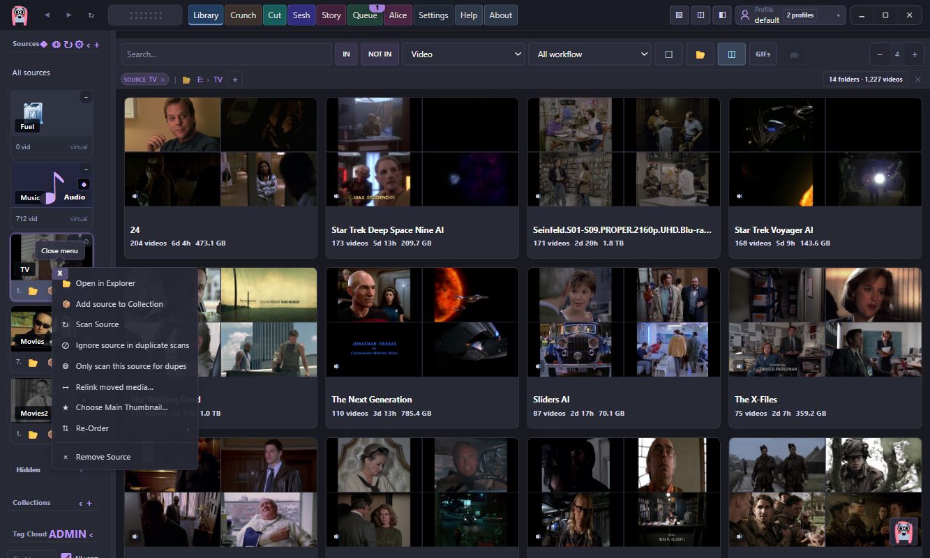Add a new collection with the plus icon
Viewport: 930px width, 558px height.
[x=89, y=503]
